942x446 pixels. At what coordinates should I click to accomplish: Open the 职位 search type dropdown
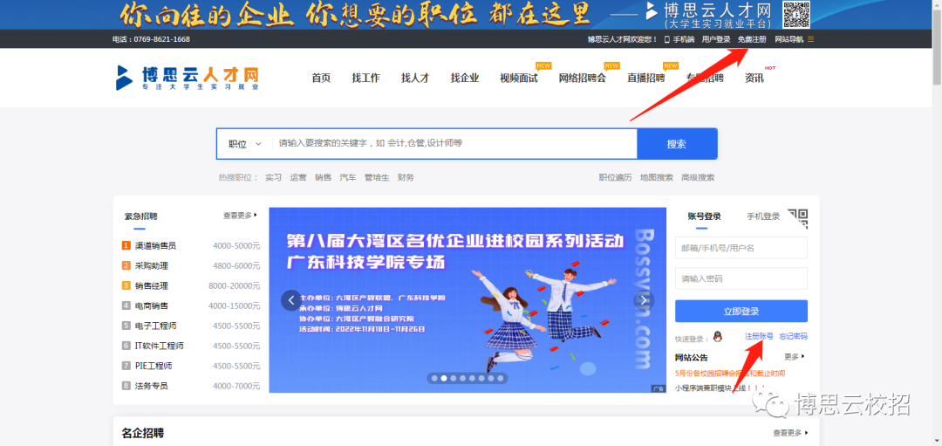244,144
